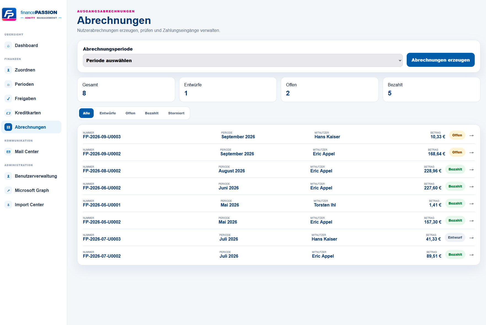Click period August 2026
486x325 pixels.
232,171
